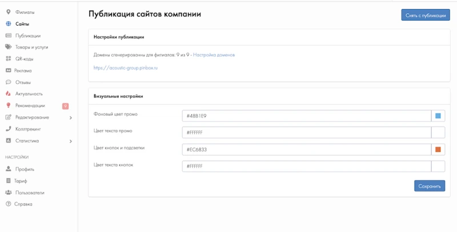457x232 pixels.
Task: Expand the Редактирование submenu arrow
Action: pyautogui.click(x=70, y=117)
